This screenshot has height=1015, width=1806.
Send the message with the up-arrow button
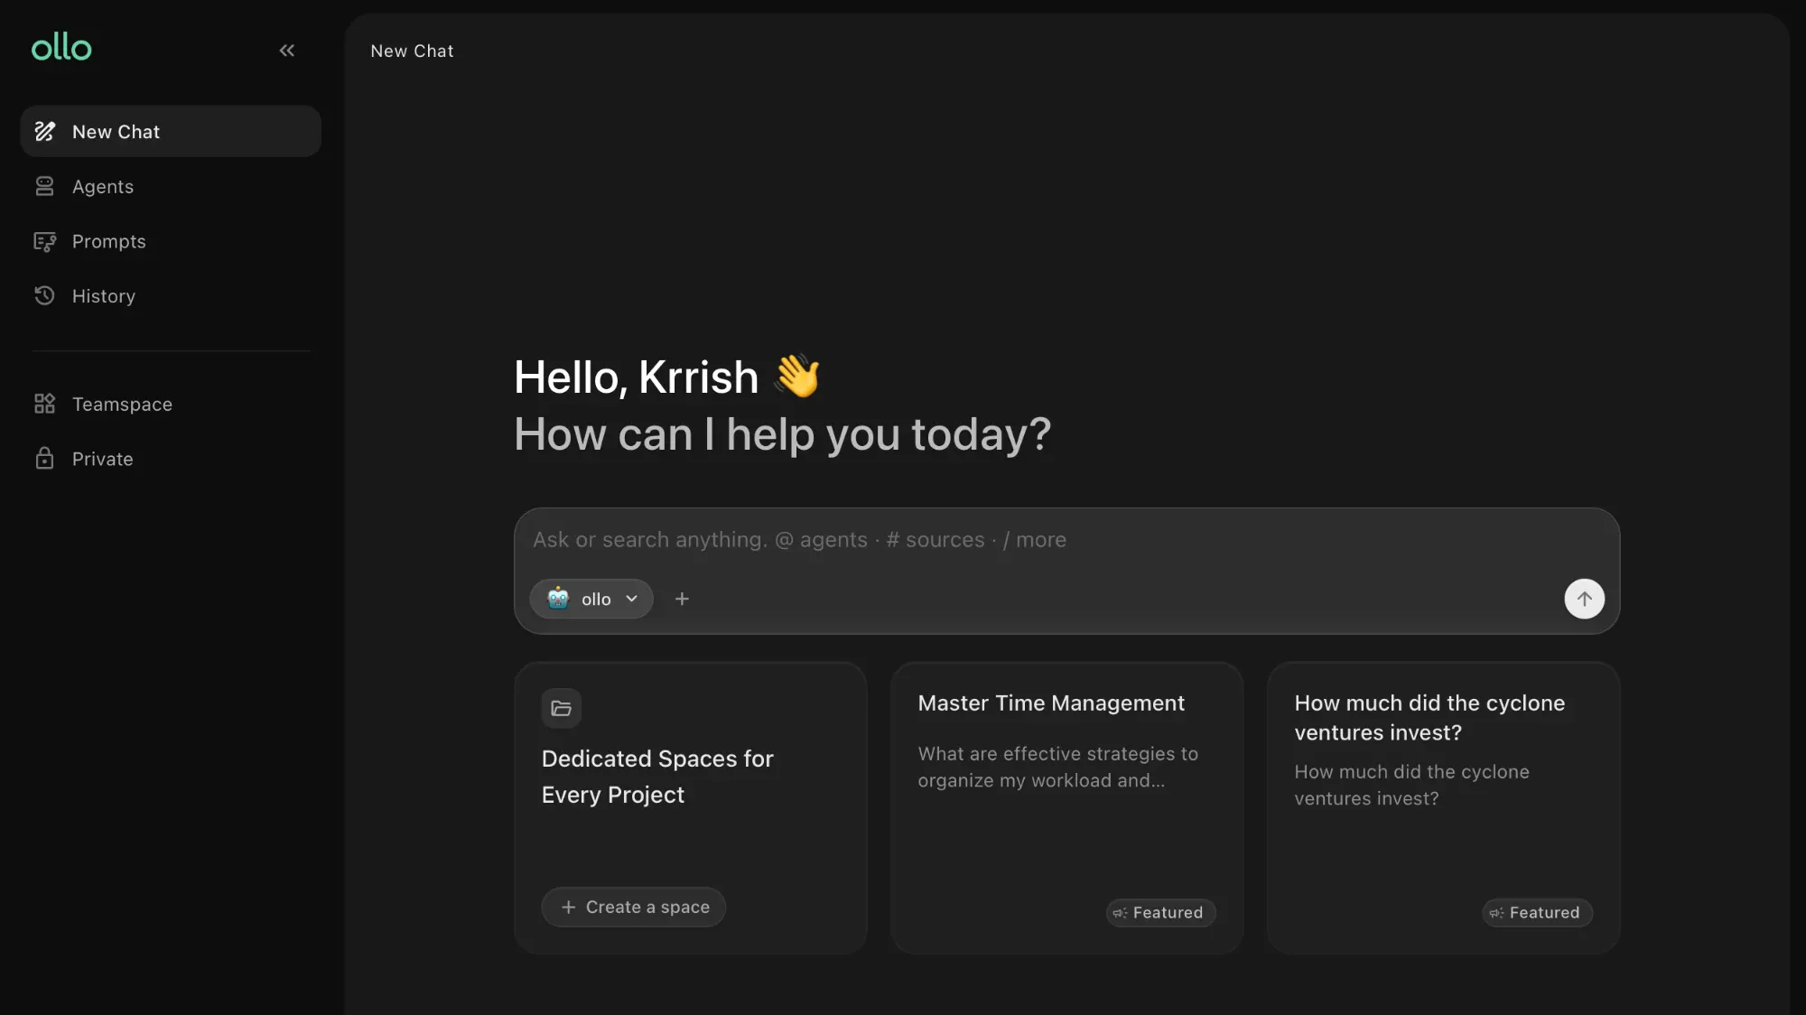point(1584,599)
